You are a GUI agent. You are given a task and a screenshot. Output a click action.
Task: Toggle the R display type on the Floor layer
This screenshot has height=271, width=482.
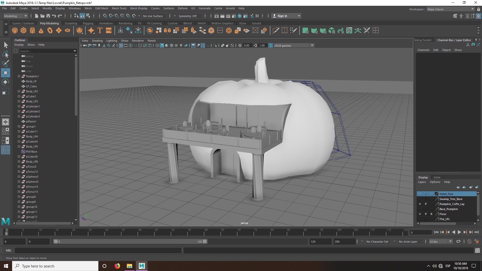(431, 214)
